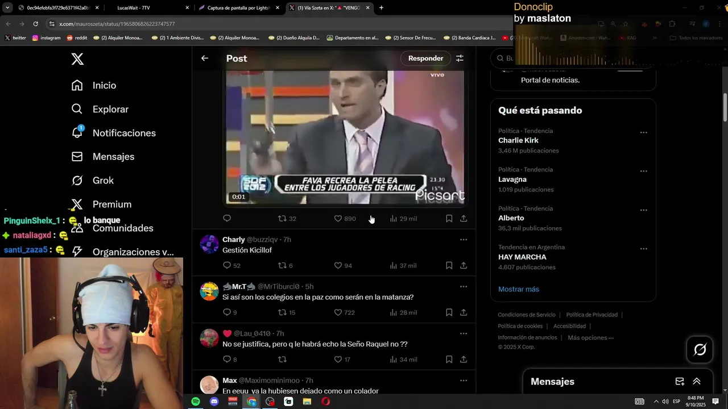This screenshot has width=728, height=409.
Task: Click the X logo in sidebar
Action: (x=77, y=59)
